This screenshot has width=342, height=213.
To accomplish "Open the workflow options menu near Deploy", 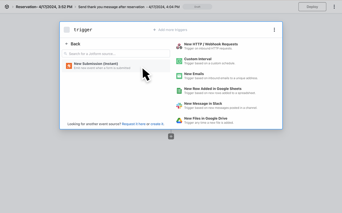I will 334,6.
